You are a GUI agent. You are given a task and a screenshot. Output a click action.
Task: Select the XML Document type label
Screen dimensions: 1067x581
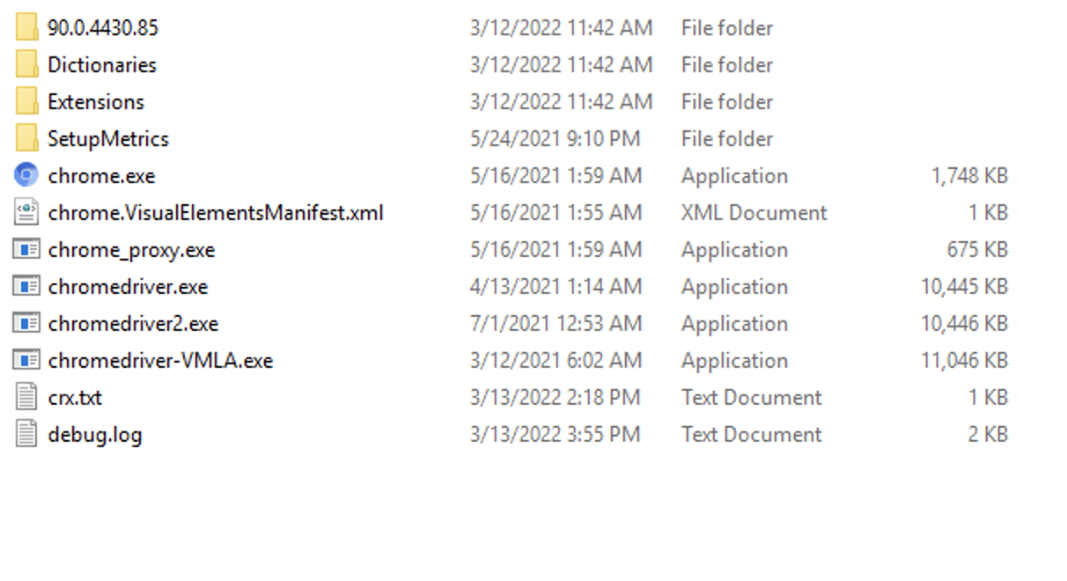pos(754,212)
